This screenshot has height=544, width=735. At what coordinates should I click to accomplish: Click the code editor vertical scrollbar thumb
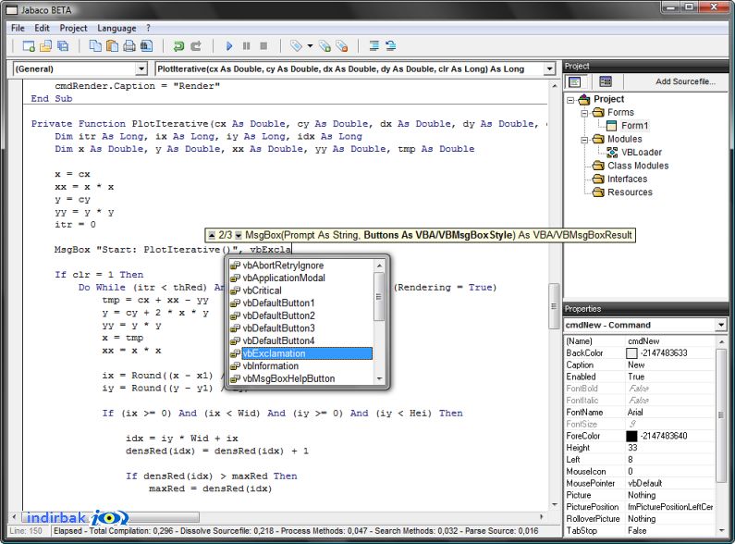pyautogui.click(x=554, y=306)
